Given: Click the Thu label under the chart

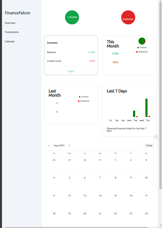Looking at the screenshot, I should tap(148, 121).
